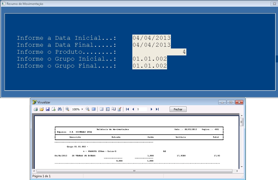
Task: Zoom in on the report preview
Action: pos(67,109)
